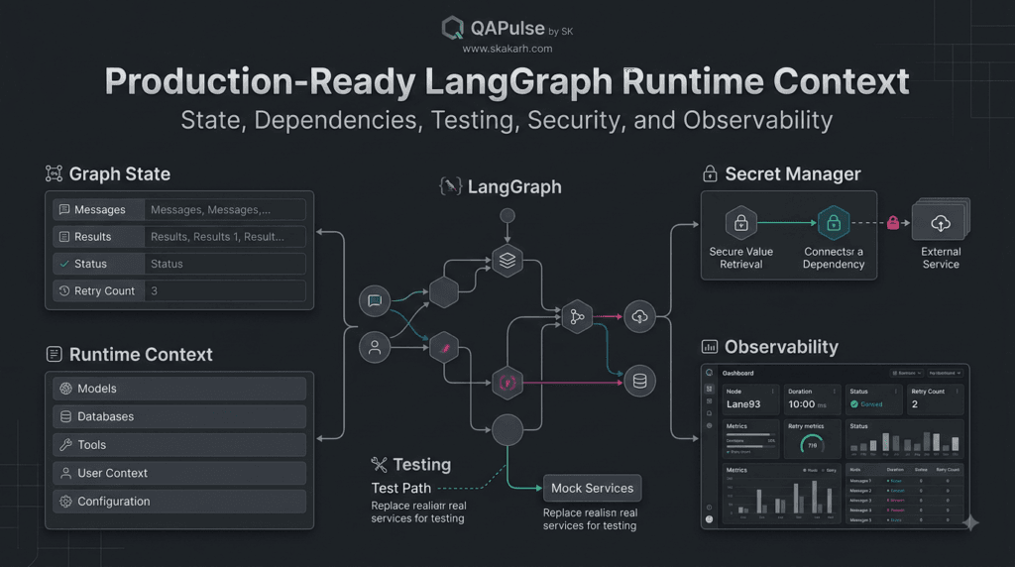Open the rightmost dropdown in Dashboard header
This screenshot has height=567, width=1015.
(x=945, y=373)
